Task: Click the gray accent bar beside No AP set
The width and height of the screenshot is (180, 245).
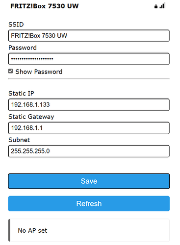Action: click(9, 230)
